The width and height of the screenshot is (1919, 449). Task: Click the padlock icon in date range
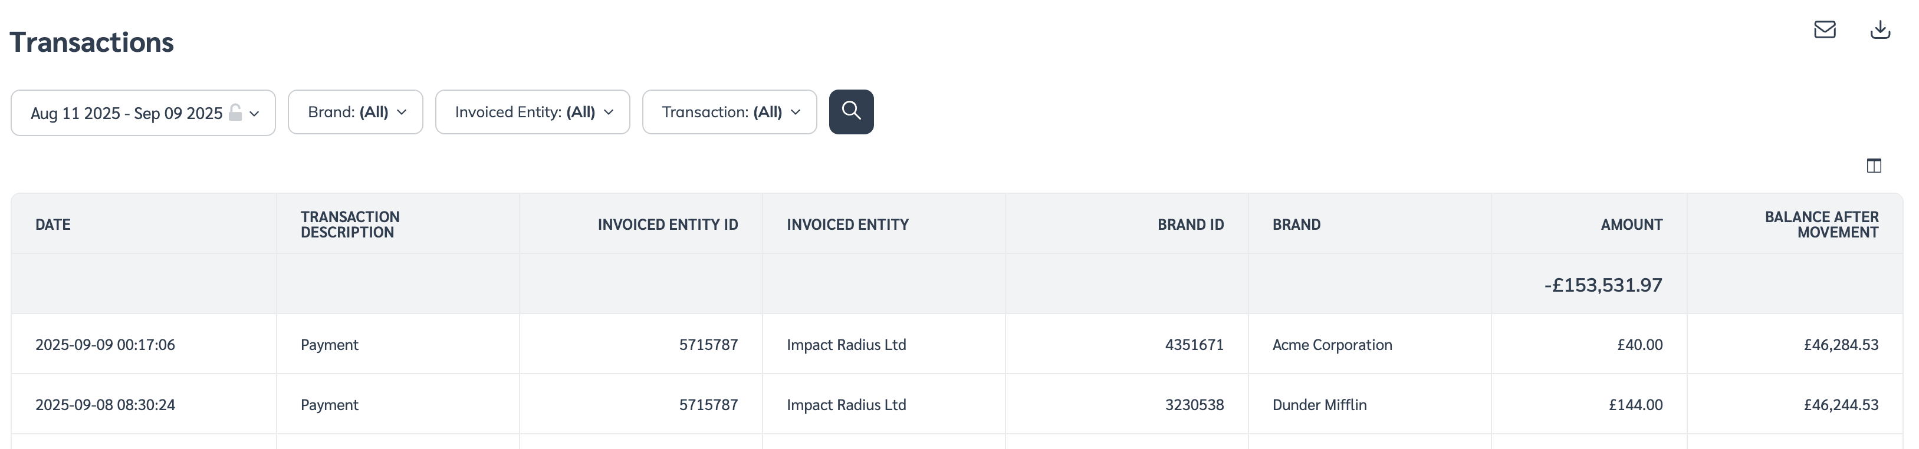[235, 113]
